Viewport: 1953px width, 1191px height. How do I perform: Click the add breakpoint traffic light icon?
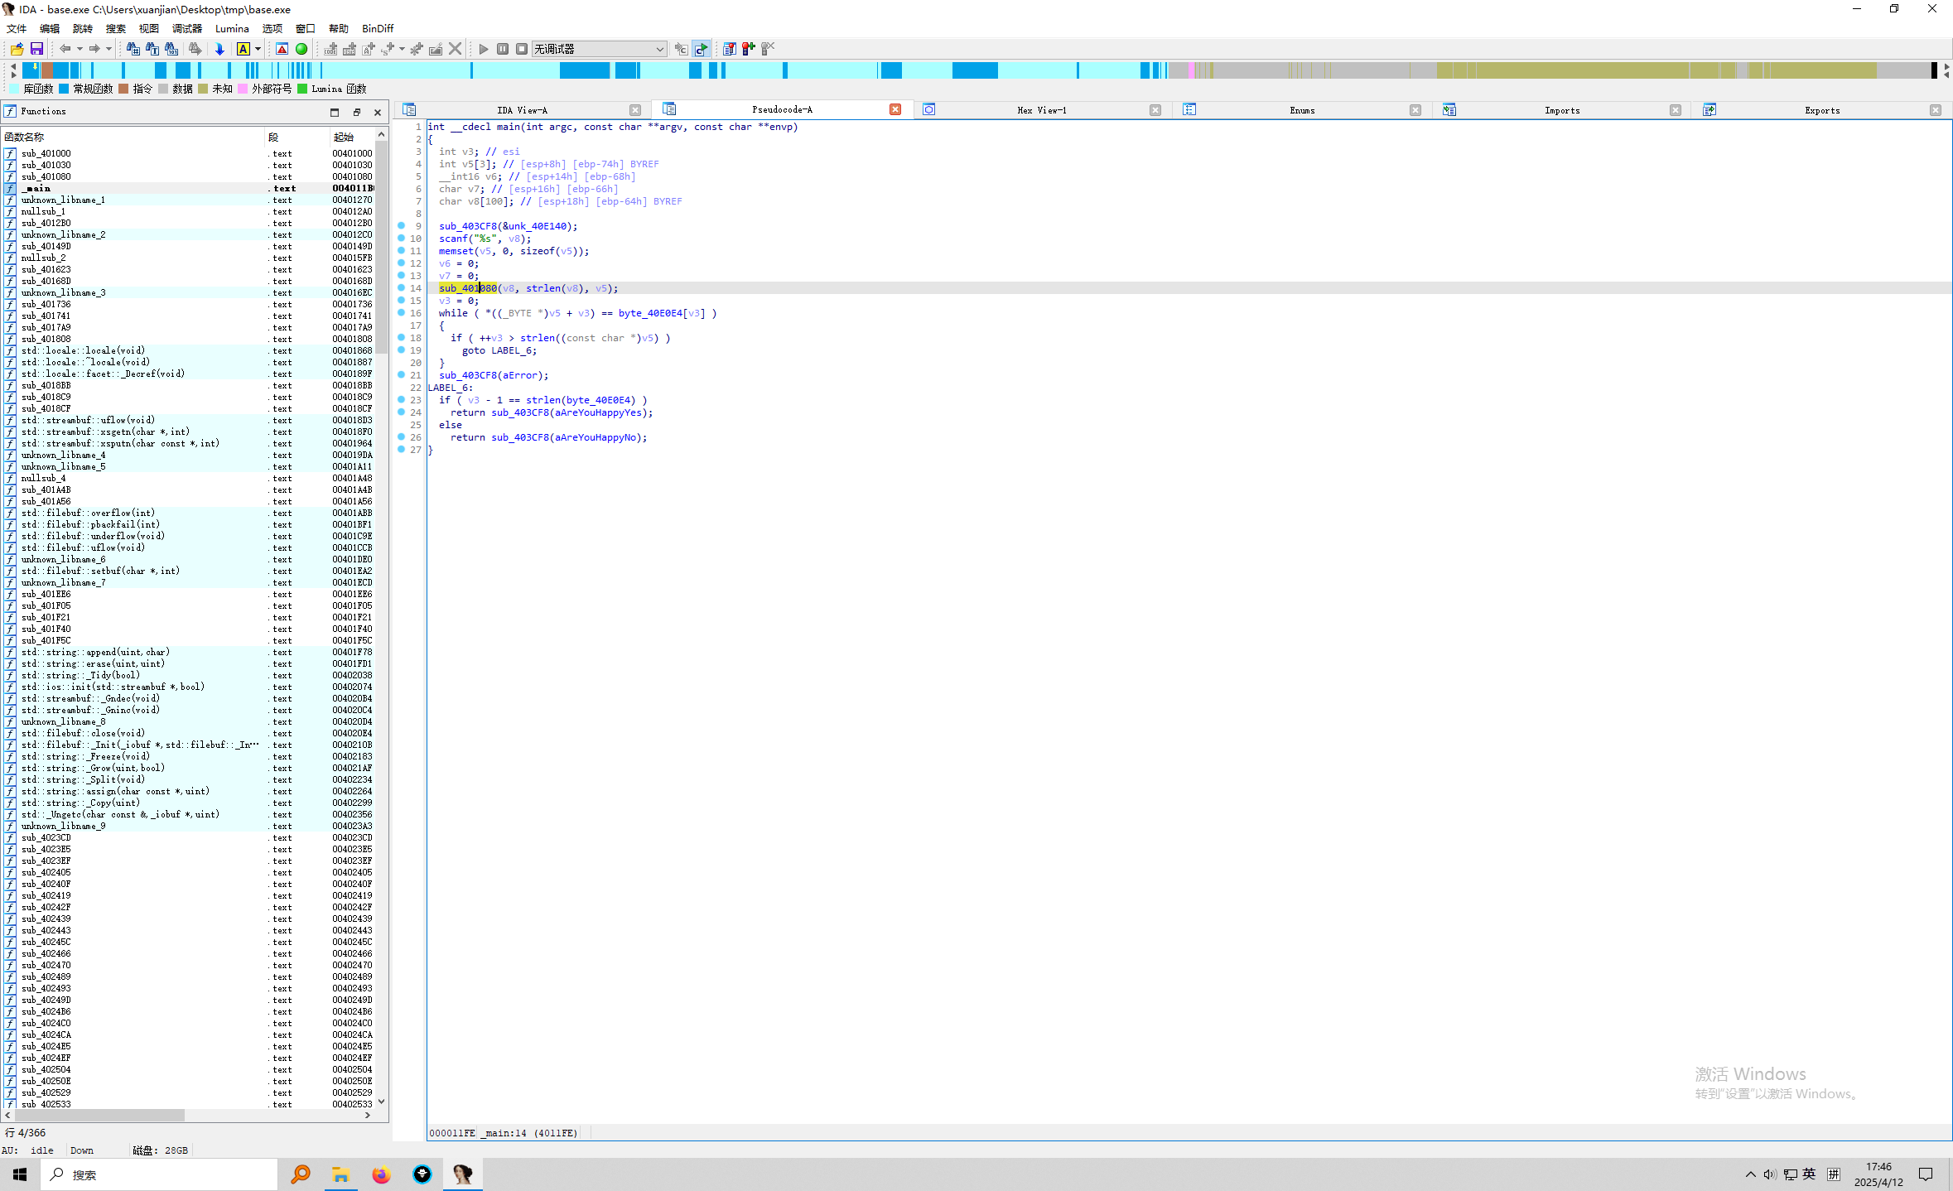pyautogui.click(x=749, y=49)
